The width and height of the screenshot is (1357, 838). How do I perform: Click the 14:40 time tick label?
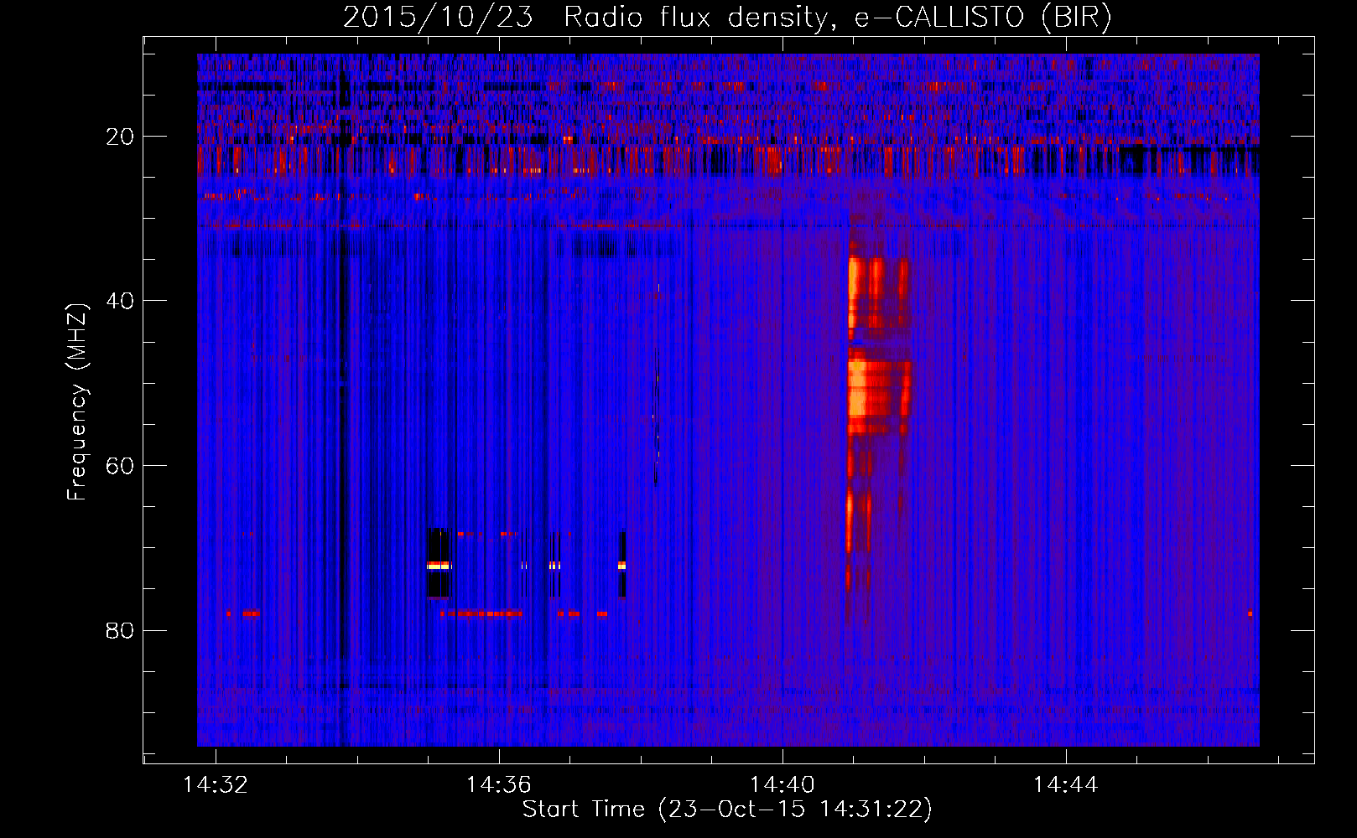[782, 785]
